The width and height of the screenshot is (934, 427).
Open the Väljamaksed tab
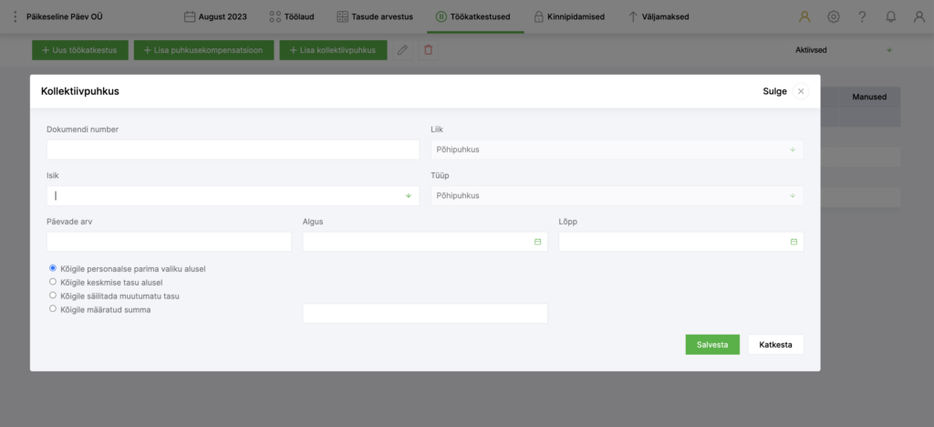(x=659, y=16)
